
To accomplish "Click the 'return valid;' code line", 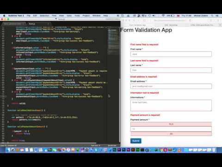I will point(18,103).
